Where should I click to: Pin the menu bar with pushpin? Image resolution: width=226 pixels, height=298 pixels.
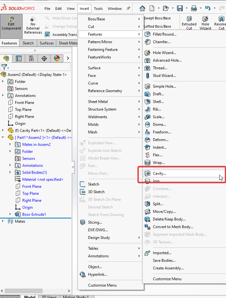click(128, 8)
